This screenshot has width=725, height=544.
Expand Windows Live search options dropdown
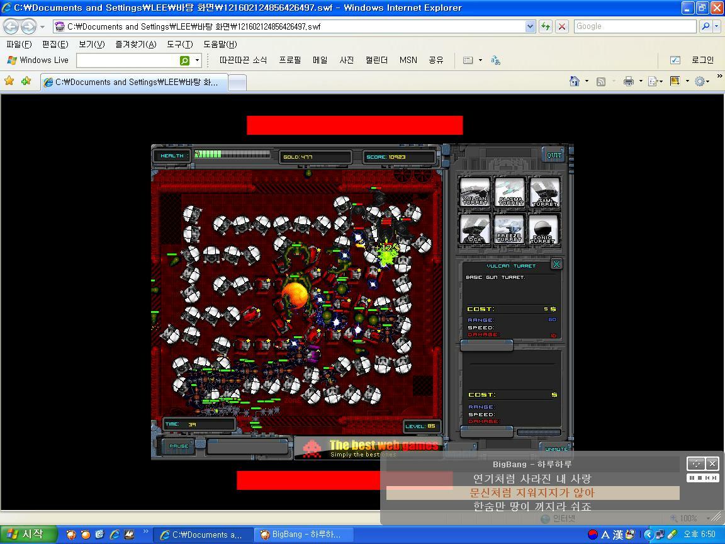pos(198,60)
